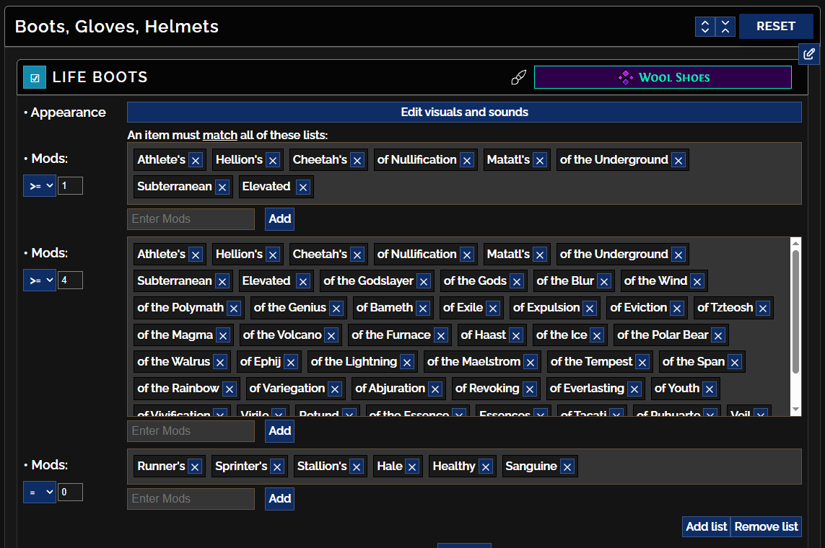Click Add for the Runner's mods list
825x548 pixels.
coord(279,499)
